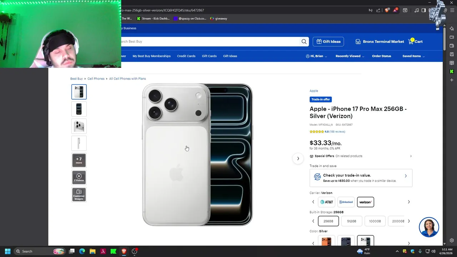Open the Apple brand link
This screenshot has width=457, height=257.
[x=314, y=91]
